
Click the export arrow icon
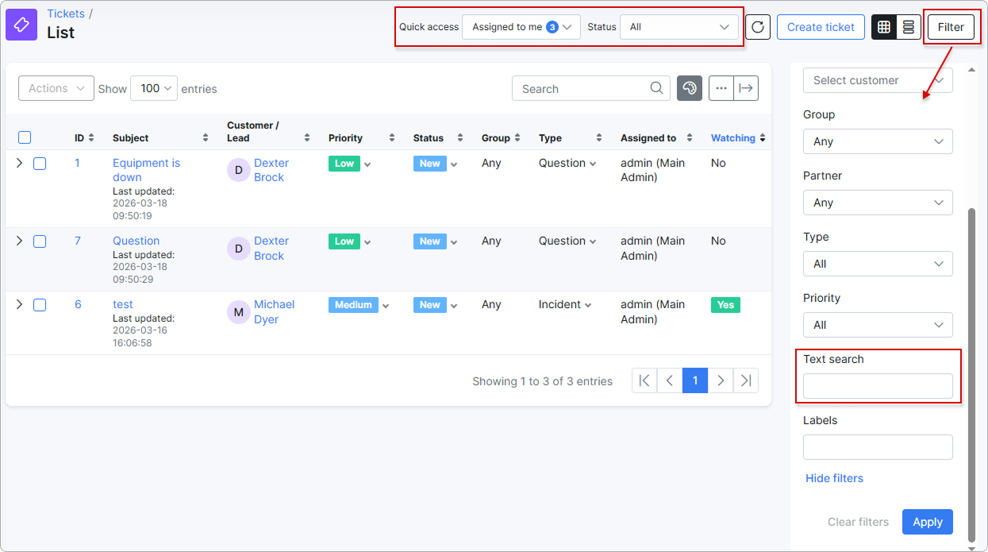click(x=746, y=88)
